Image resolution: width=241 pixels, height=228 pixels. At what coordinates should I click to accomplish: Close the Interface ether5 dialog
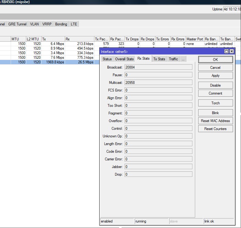pos(232,51)
